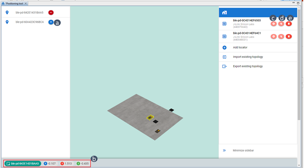The height and width of the screenshot is (168, 304).
Task: Maximize the view using top-right panel button
Action: click(x=298, y=3)
